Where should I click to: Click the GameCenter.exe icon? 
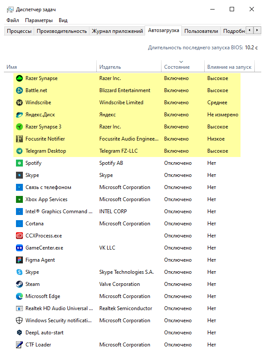(19, 248)
